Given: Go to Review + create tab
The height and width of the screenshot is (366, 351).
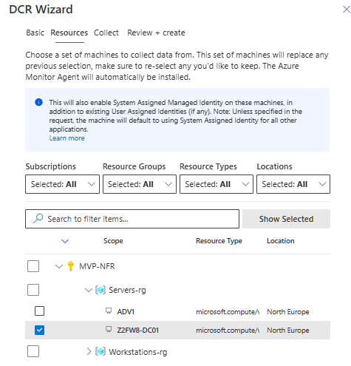Looking at the screenshot, I should point(156,33).
